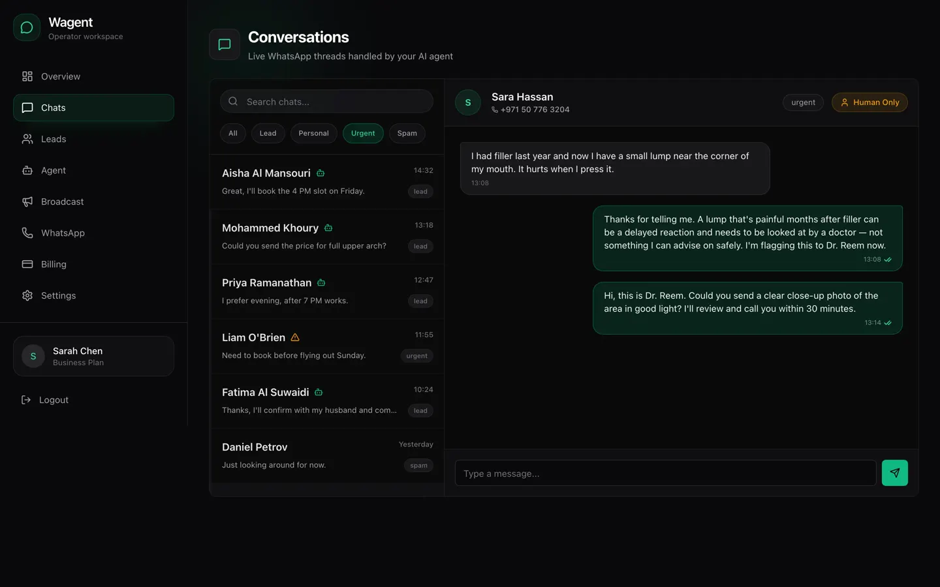Click the search magnifier icon
The height and width of the screenshot is (587, 940).
coord(233,101)
